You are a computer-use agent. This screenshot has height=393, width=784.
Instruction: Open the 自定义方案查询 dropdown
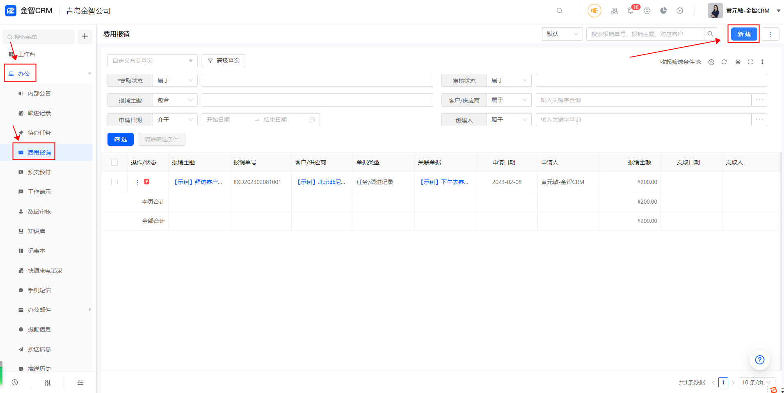[x=153, y=61]
